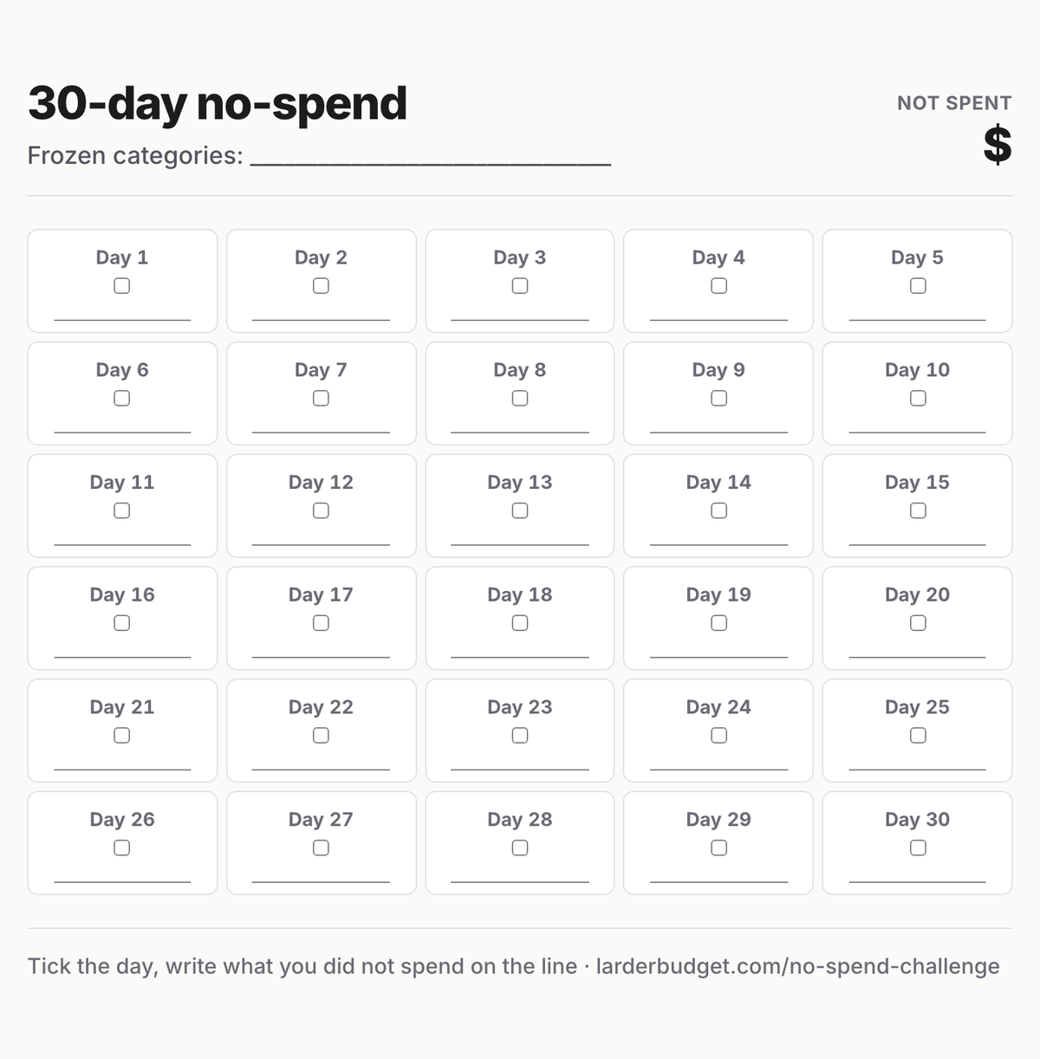
Task: Tick the Day 12 checkbox
Action: pos(321,511)
